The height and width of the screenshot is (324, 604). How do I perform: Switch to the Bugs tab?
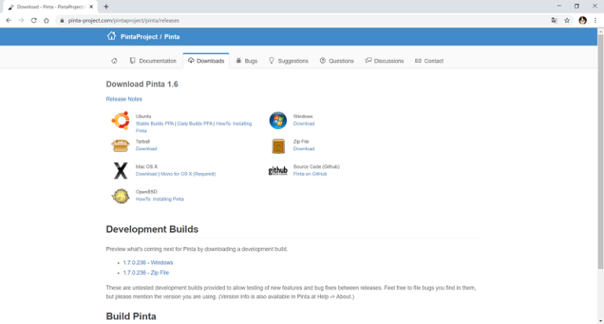pos(246,61)
